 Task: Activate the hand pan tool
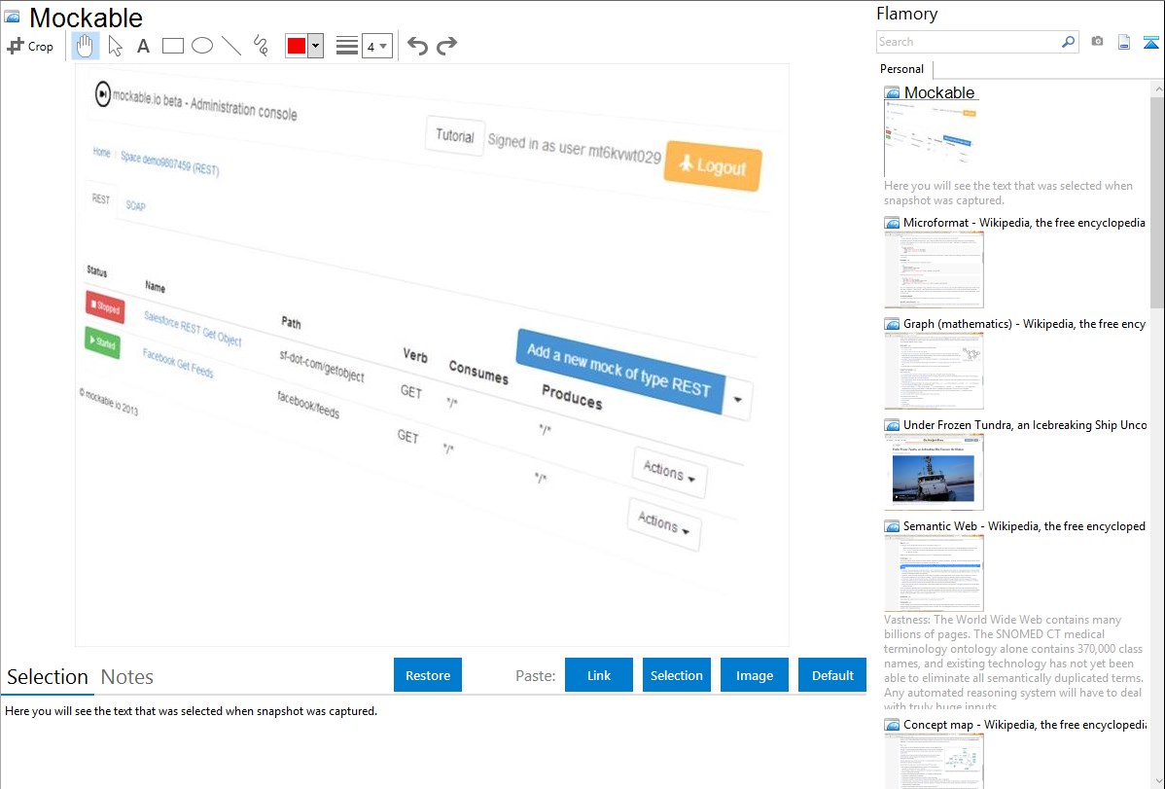tap(86, 46)
